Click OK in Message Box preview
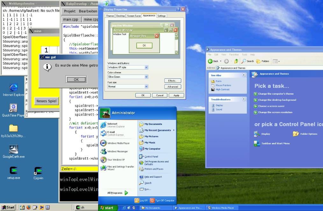Viewport: 323px width, 211px height. click(144, 45)
